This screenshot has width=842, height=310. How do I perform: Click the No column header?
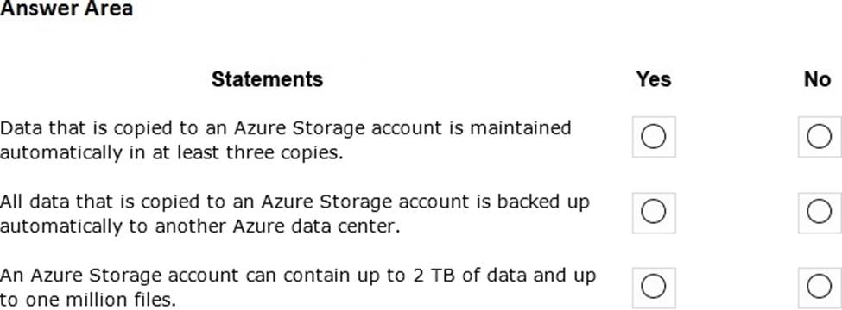coord(817,79)
